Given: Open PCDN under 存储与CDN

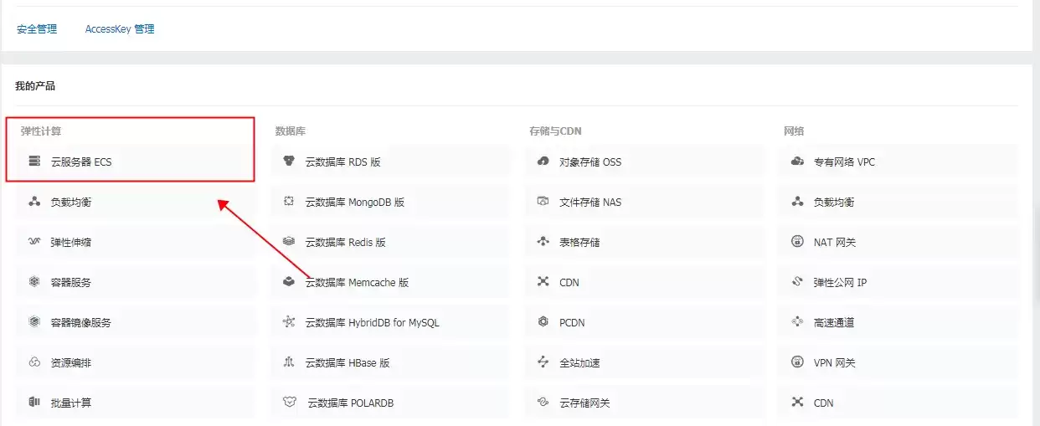Looking at the screenshot, I should point(645,322).
